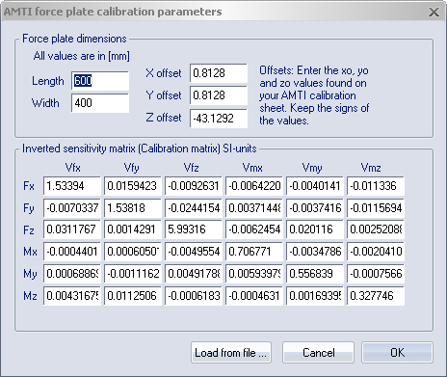Select the My Vmx cell
Image resolution: width=447 pixels, height=377 pixels.
coord(254,274)
